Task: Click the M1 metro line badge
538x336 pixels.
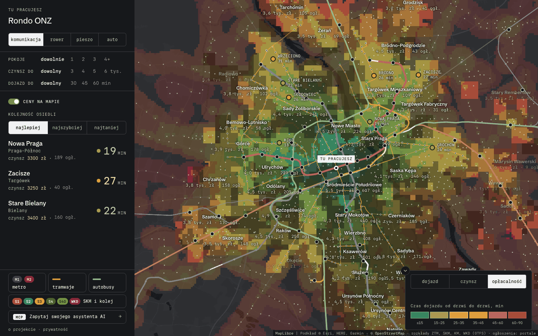Action: point(17,279)
